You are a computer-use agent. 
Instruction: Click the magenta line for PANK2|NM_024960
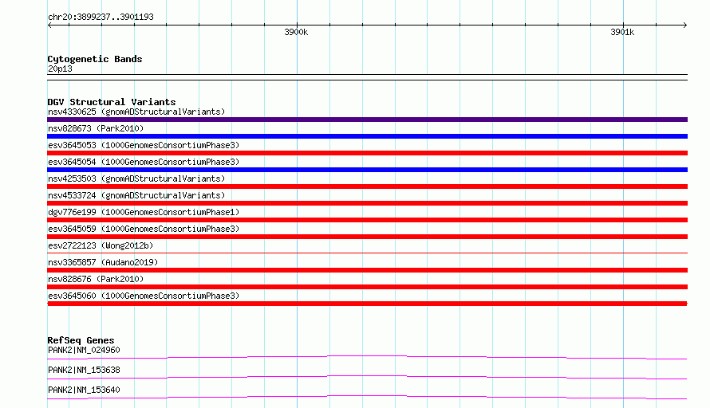point(367,357)
